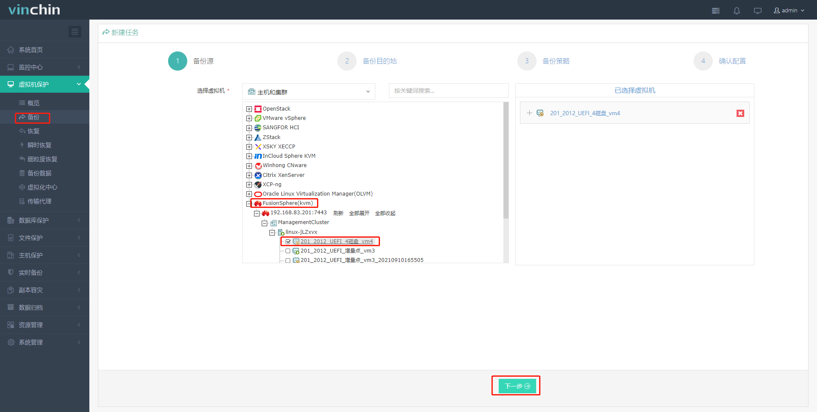817x412 pixels.
Task: Click the Citrix XenServer icon
Action: click(258, 175)
